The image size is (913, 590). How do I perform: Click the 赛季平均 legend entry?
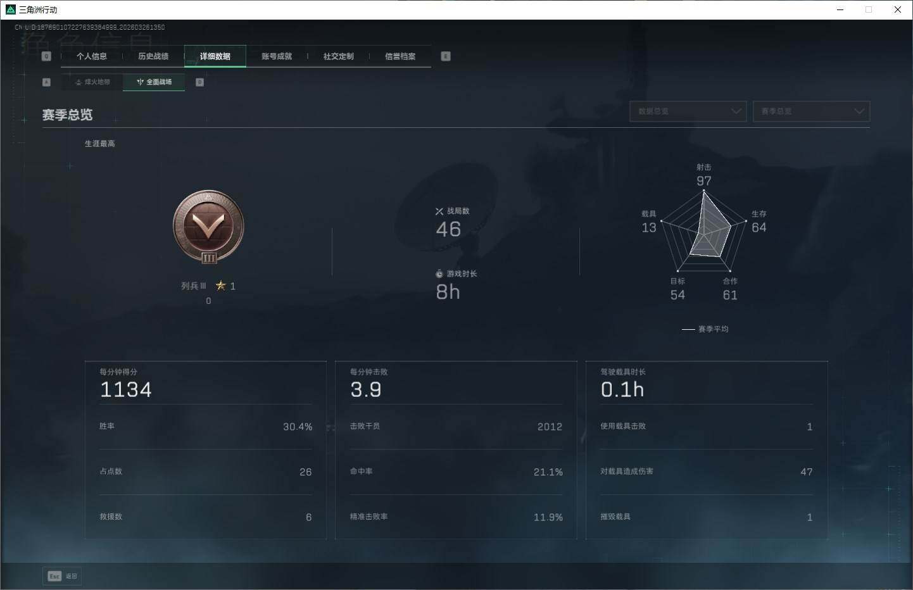tap(705, 329)
